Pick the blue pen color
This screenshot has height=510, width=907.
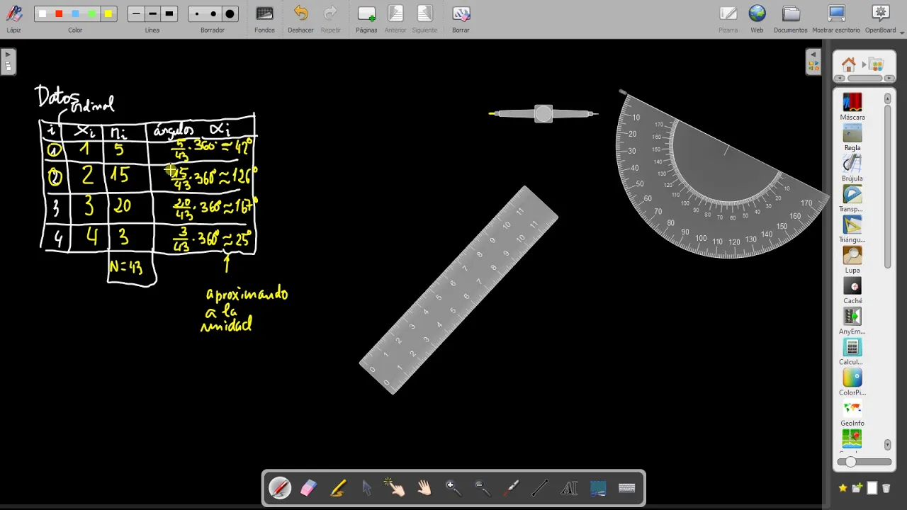(x=75, y=14)
